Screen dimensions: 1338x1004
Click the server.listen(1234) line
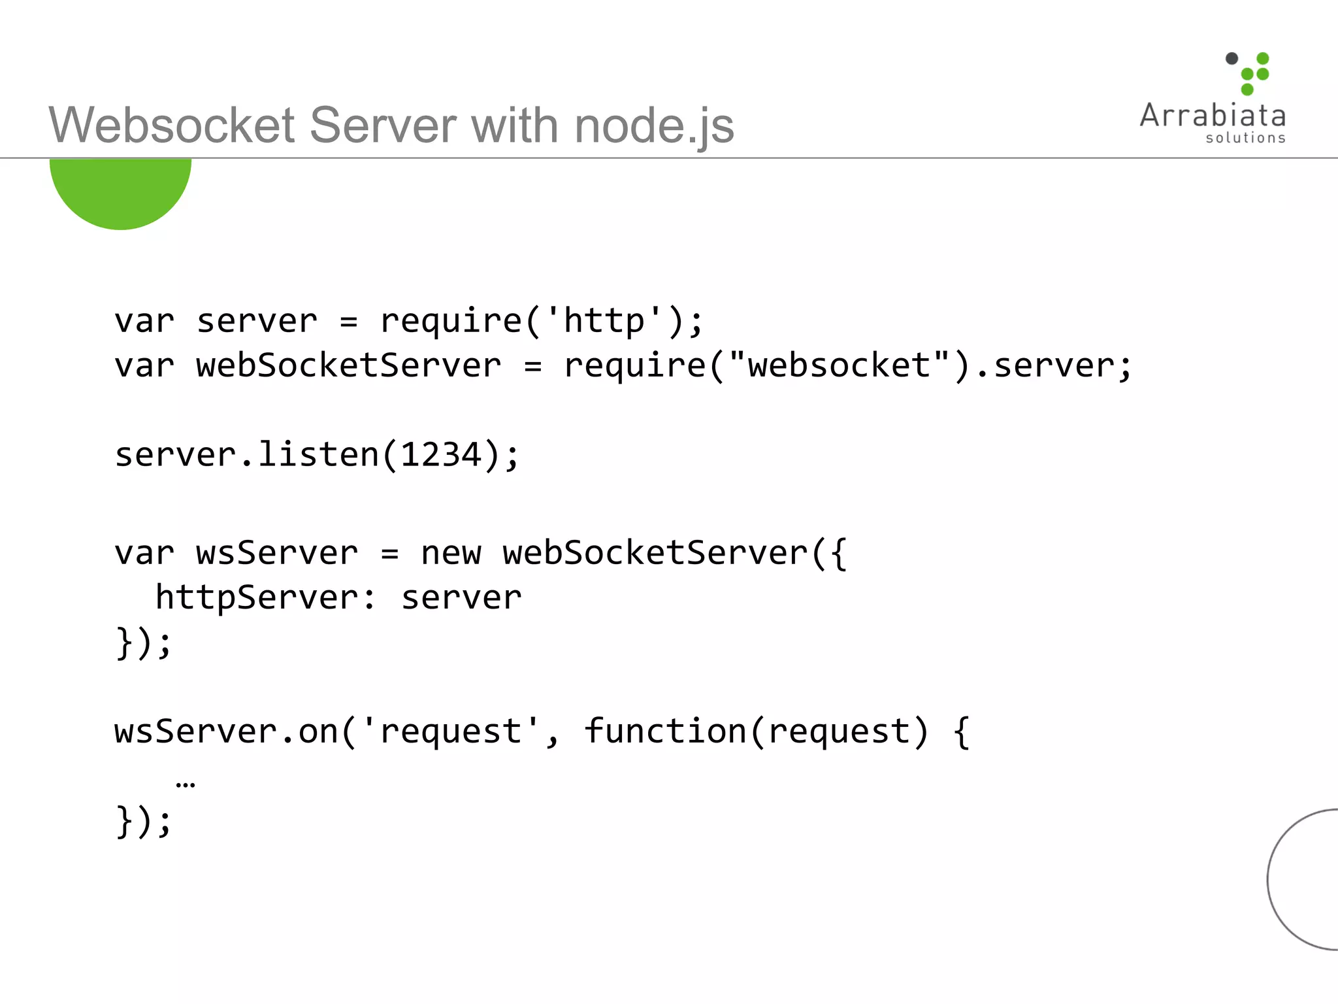point(317,455)
